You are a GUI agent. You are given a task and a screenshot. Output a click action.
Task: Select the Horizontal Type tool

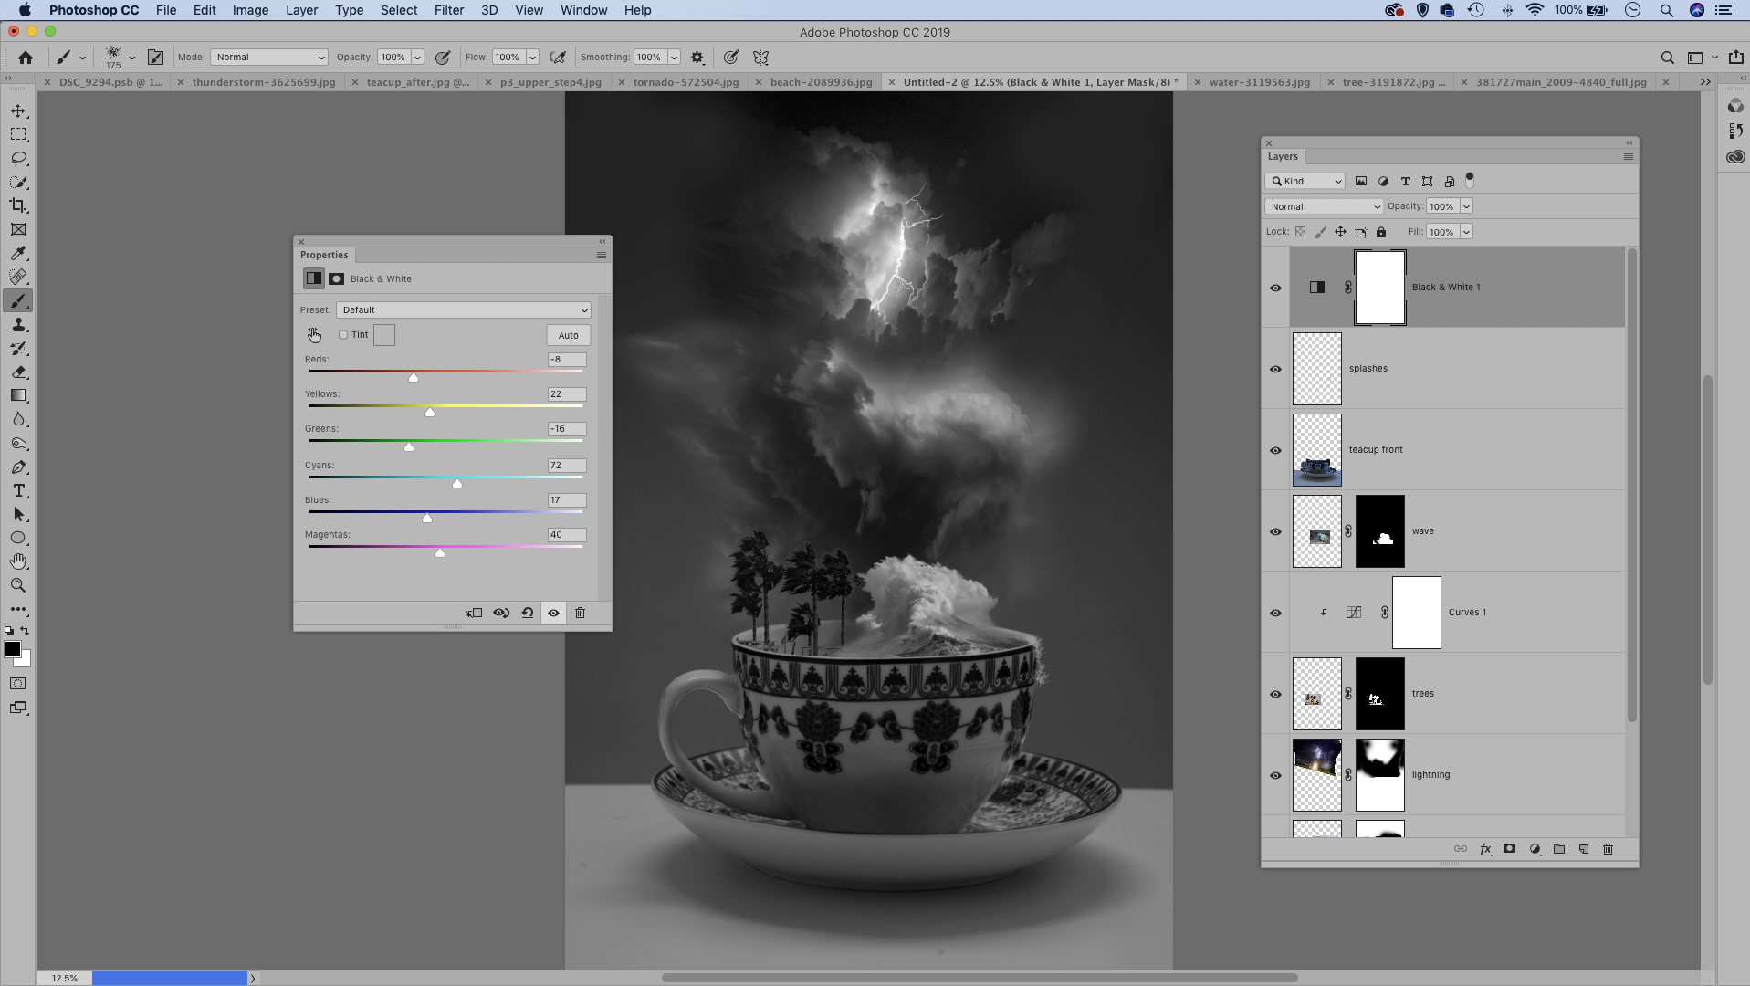18,491
